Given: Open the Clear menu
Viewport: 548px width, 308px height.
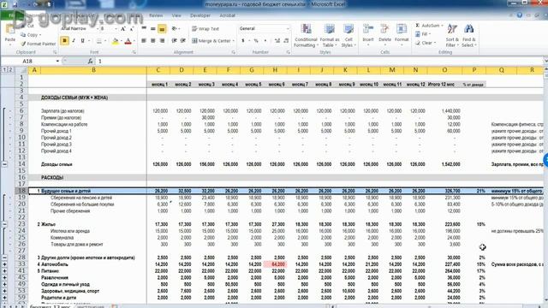Looking at the screenshot, I should (x=425, y=43).
